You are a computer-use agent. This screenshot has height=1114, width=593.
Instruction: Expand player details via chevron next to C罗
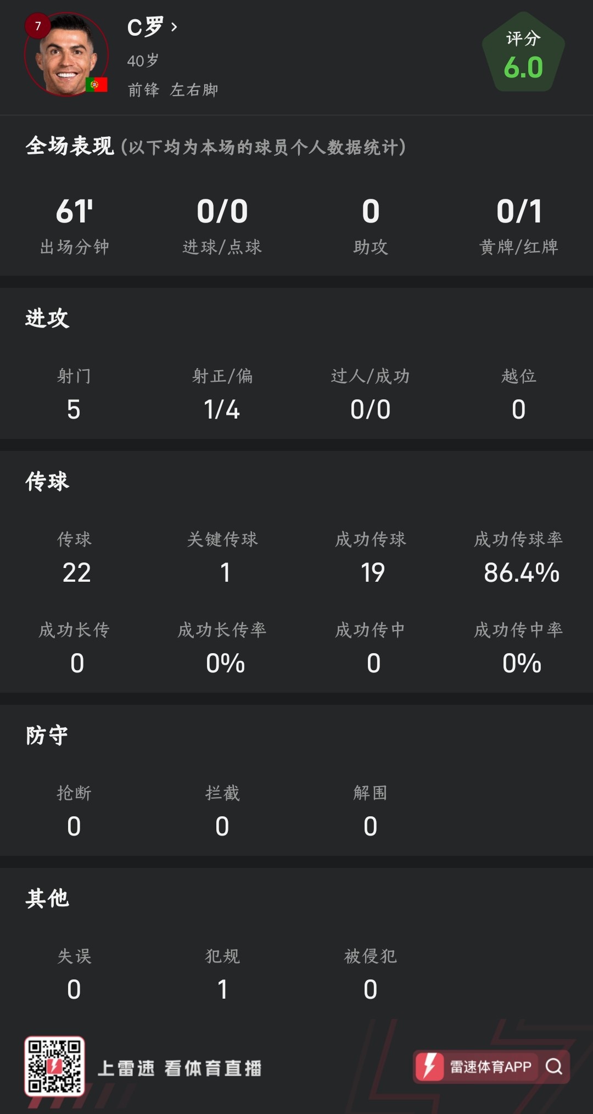coord(174,27)
